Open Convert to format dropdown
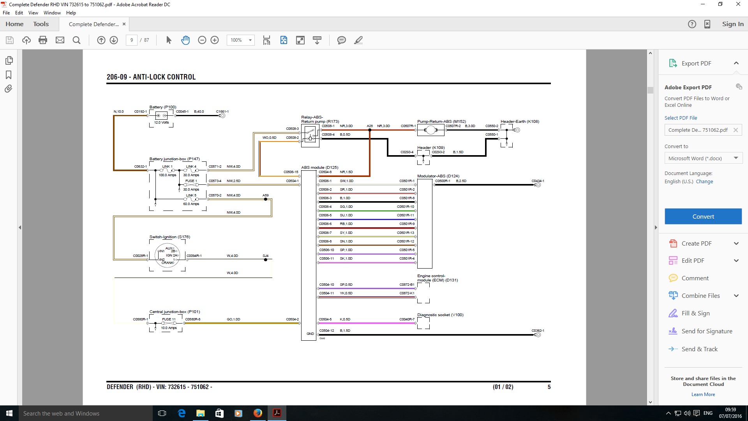The height and width of the screenshot is (421, 748). point(703,158)
